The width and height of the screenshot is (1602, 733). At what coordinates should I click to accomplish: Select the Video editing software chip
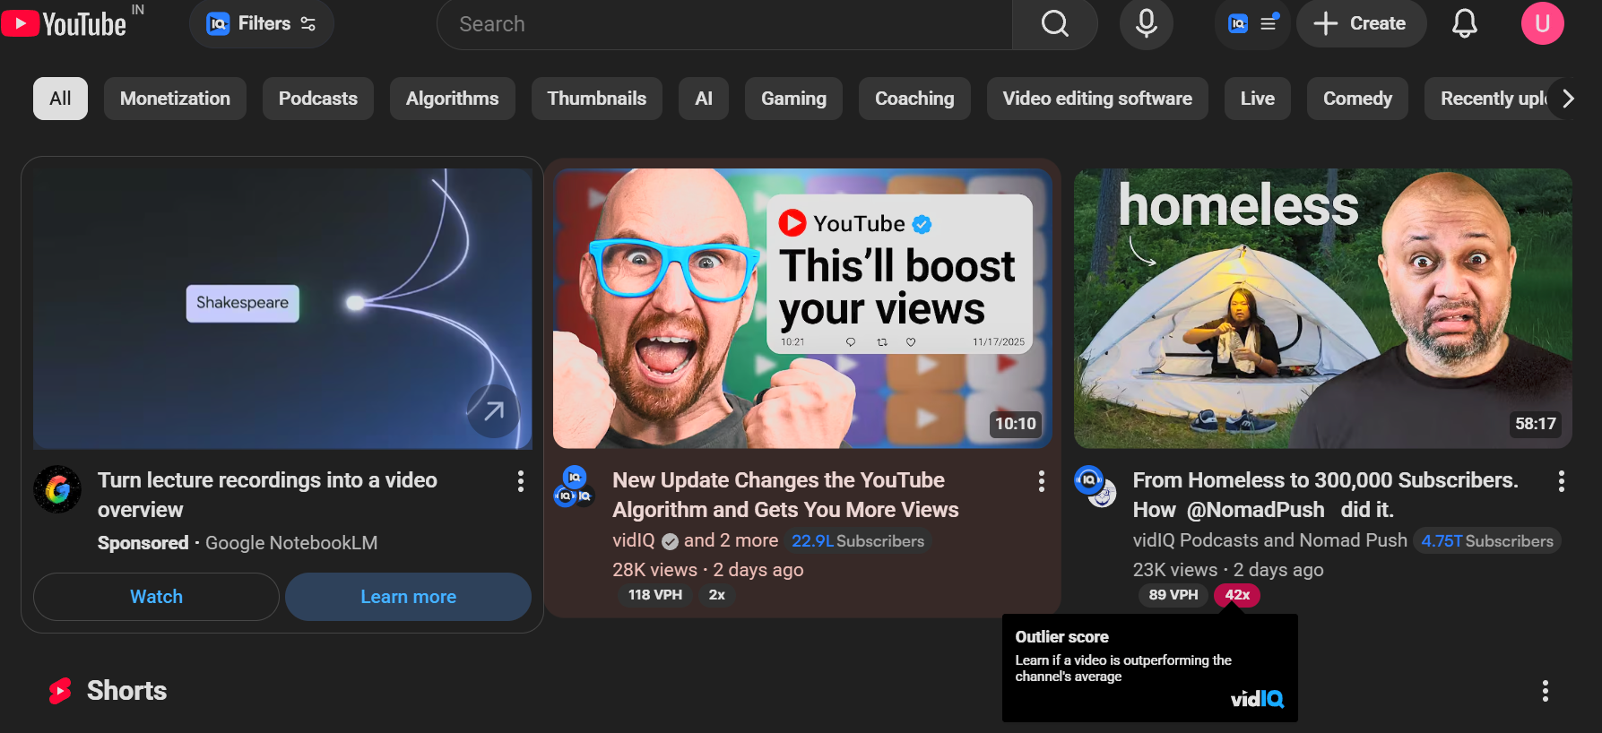click(x=1097, y=99)
